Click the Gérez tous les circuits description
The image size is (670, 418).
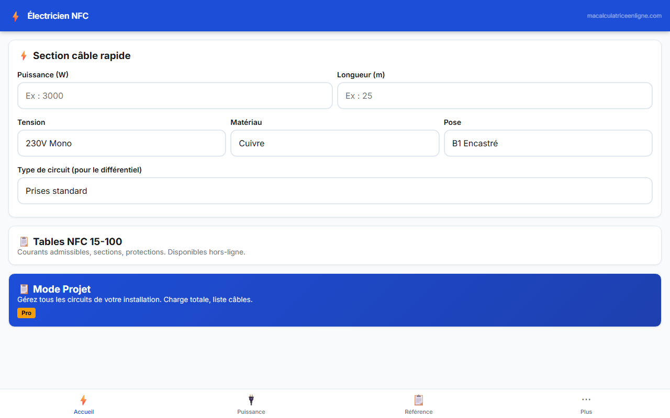click(135, 299)
